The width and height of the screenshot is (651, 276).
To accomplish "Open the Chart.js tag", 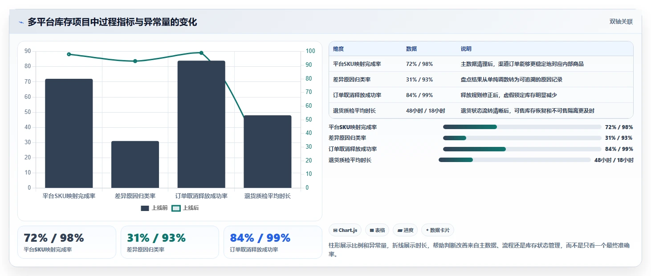I will click(x=345, y=230).
